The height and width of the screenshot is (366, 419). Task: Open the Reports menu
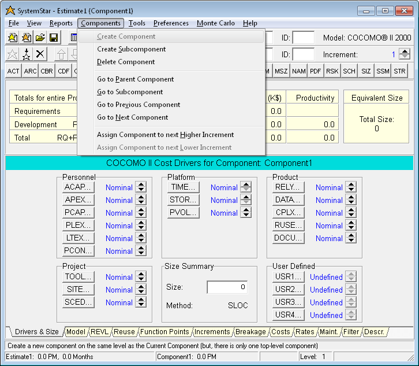point(61,23)
